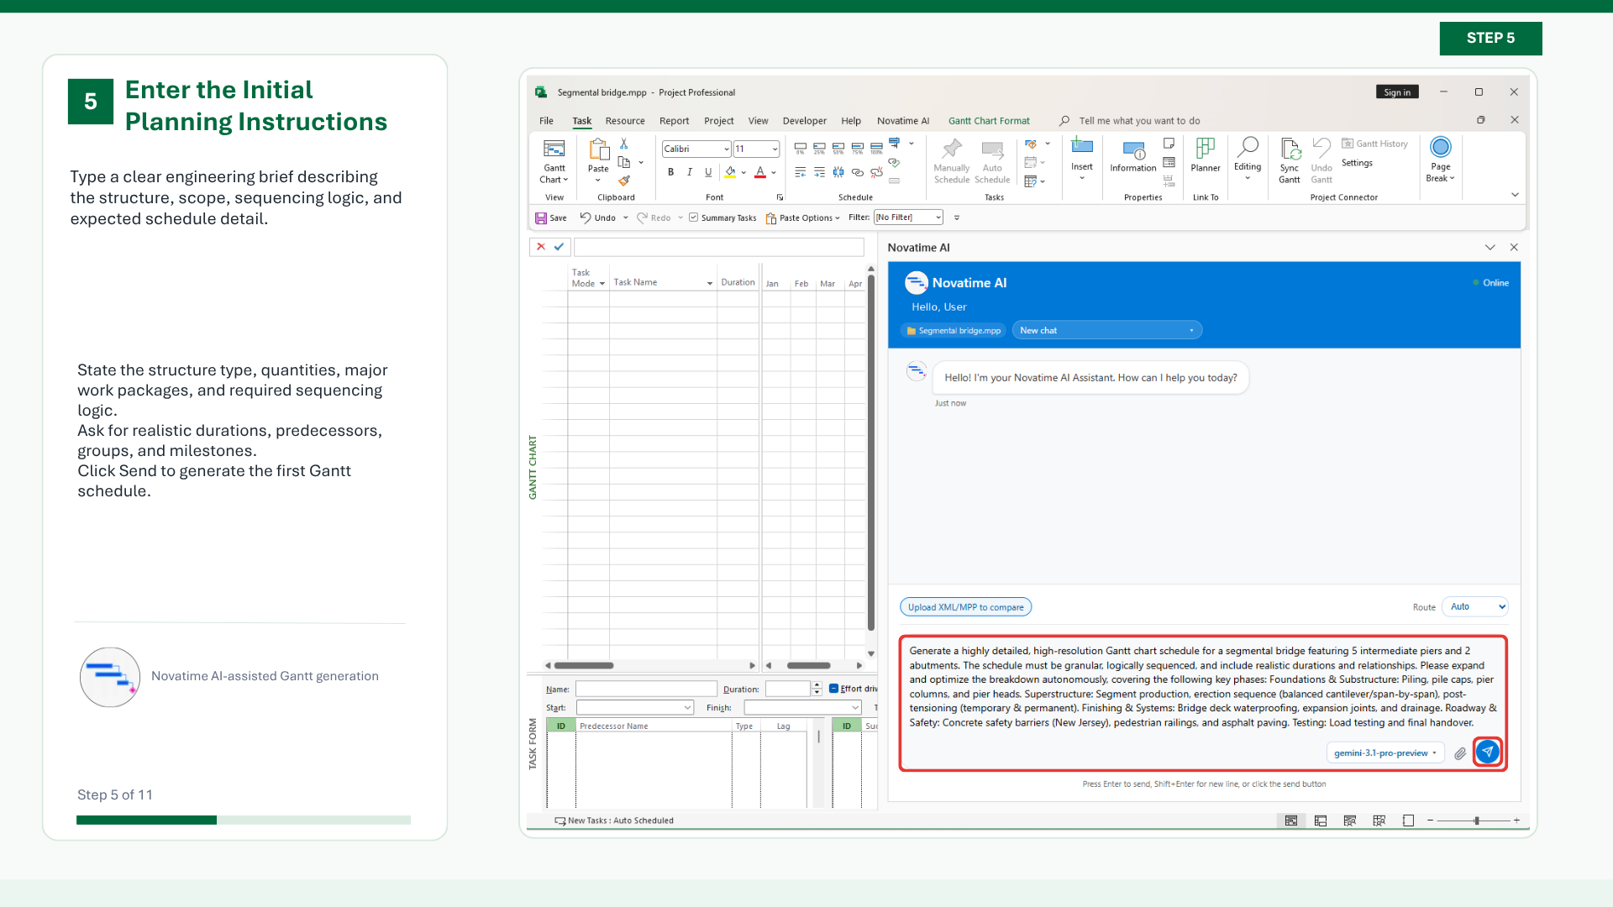Click the yellow background color swatch
The height and width of the screenshot is (907, 1613).
click(x=730, y=172)
